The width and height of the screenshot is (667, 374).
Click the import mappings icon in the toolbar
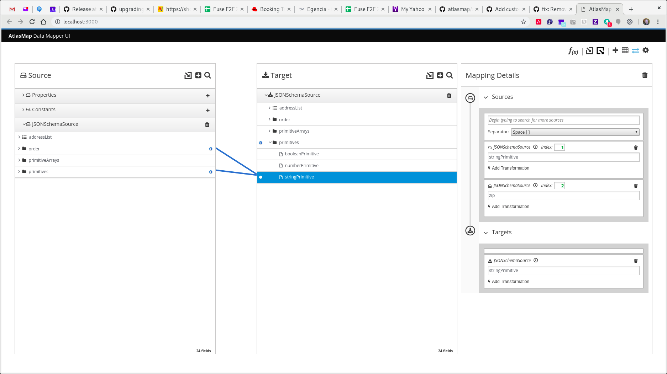pos(589,50)
